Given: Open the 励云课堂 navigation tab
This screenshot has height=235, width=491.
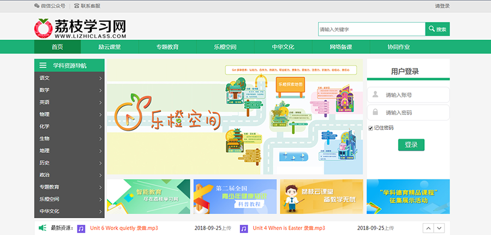Looking at the screenshot, I should click(x=109, y=47).
